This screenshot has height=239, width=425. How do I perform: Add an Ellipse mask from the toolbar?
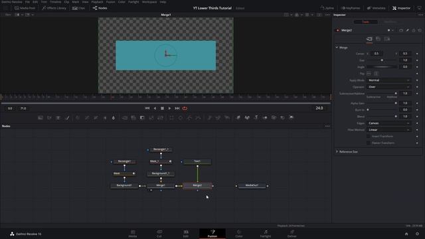pyautogui.click(x=181, y=118)
